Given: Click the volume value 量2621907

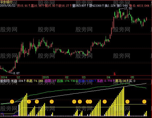Looking at the screenshot, I should pos(79,6).
